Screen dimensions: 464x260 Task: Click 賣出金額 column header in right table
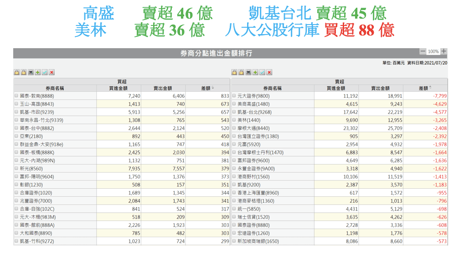pos(380,88)
